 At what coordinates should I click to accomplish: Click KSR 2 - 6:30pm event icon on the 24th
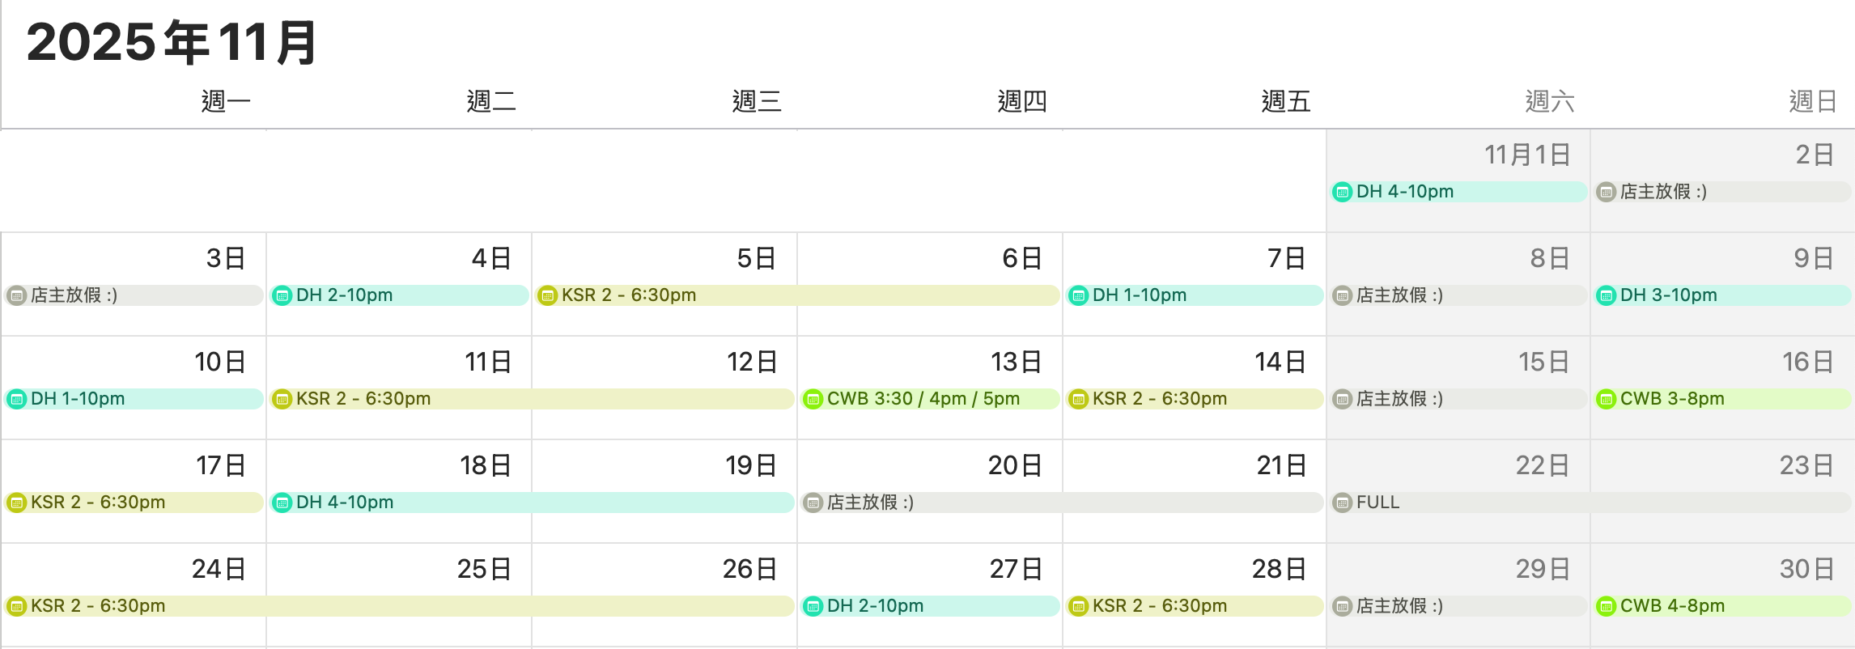tap(16, 606)
